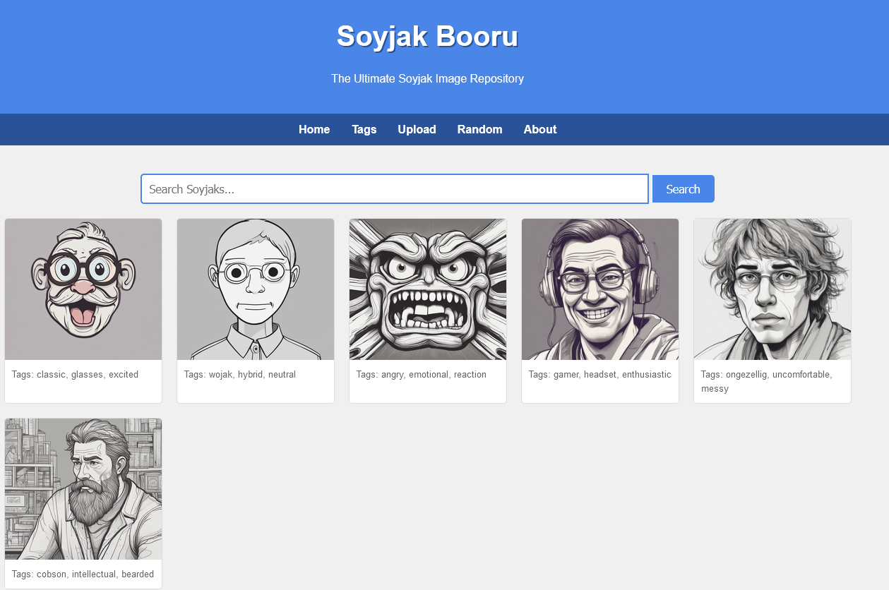
Task: Open the About page
Action: (540, 129)
